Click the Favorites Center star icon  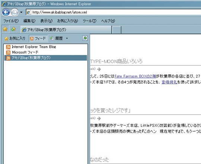(5, 29)
